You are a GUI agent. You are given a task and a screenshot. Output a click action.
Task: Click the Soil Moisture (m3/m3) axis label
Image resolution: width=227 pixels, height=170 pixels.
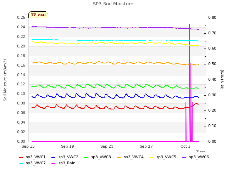pyautogui.click(x=5, y=80)
